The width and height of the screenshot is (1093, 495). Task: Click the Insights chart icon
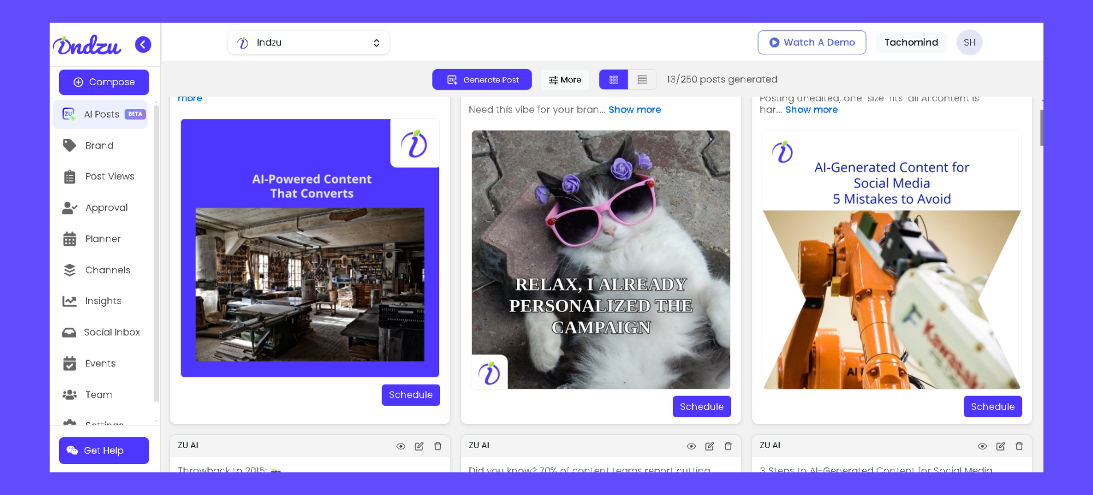click(x=70, y=301)
